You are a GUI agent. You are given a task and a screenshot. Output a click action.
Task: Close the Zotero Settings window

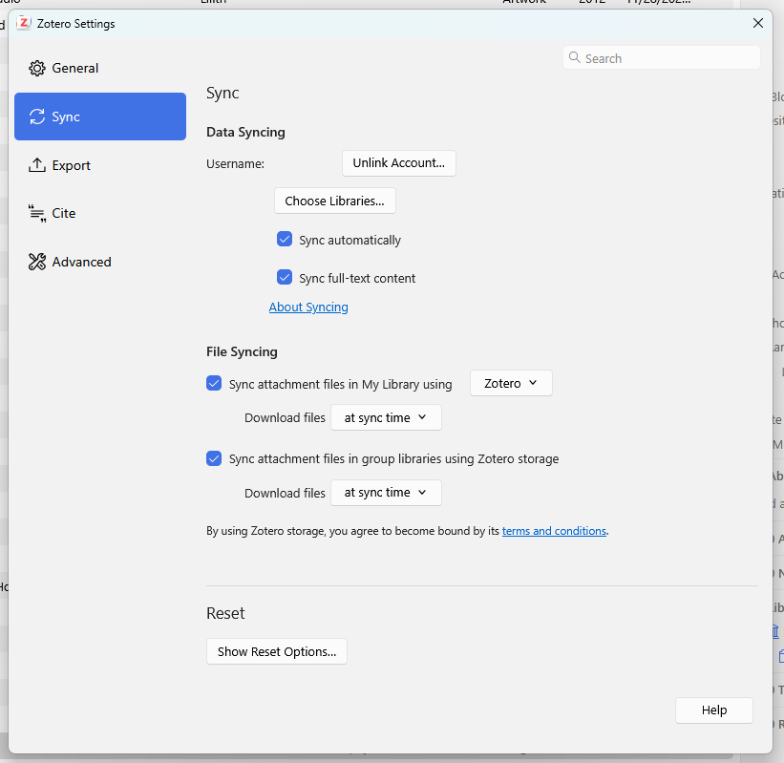click(x=758, y=24)
